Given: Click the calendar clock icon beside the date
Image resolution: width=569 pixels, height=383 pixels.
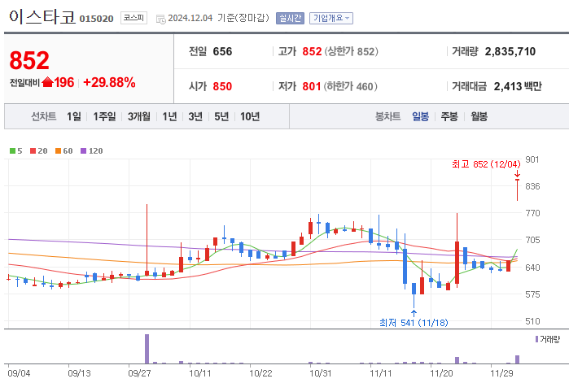Looking at the screenshot, I should (160, 20).
